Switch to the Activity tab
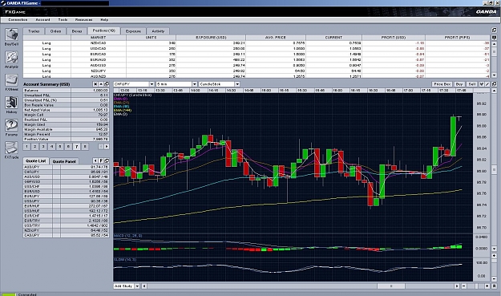501x296 pixels. click(158, 31)
